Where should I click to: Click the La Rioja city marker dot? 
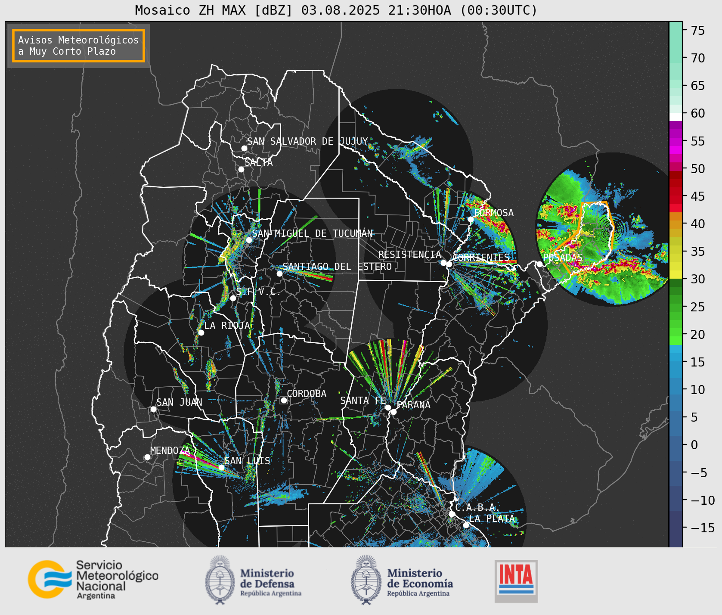pos(201,332)
